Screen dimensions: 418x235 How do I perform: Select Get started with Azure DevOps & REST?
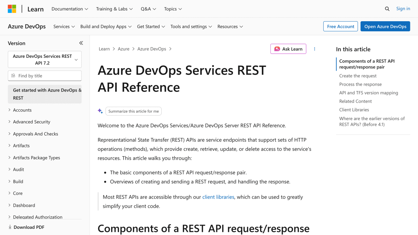click(x=45, y=94)
